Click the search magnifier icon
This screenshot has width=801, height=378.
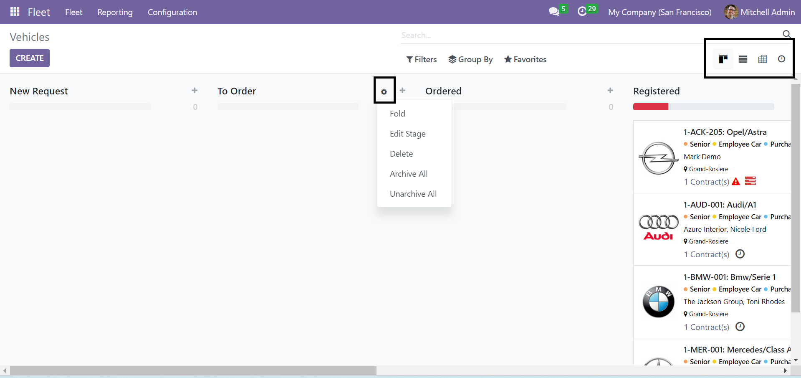point(786,34)
